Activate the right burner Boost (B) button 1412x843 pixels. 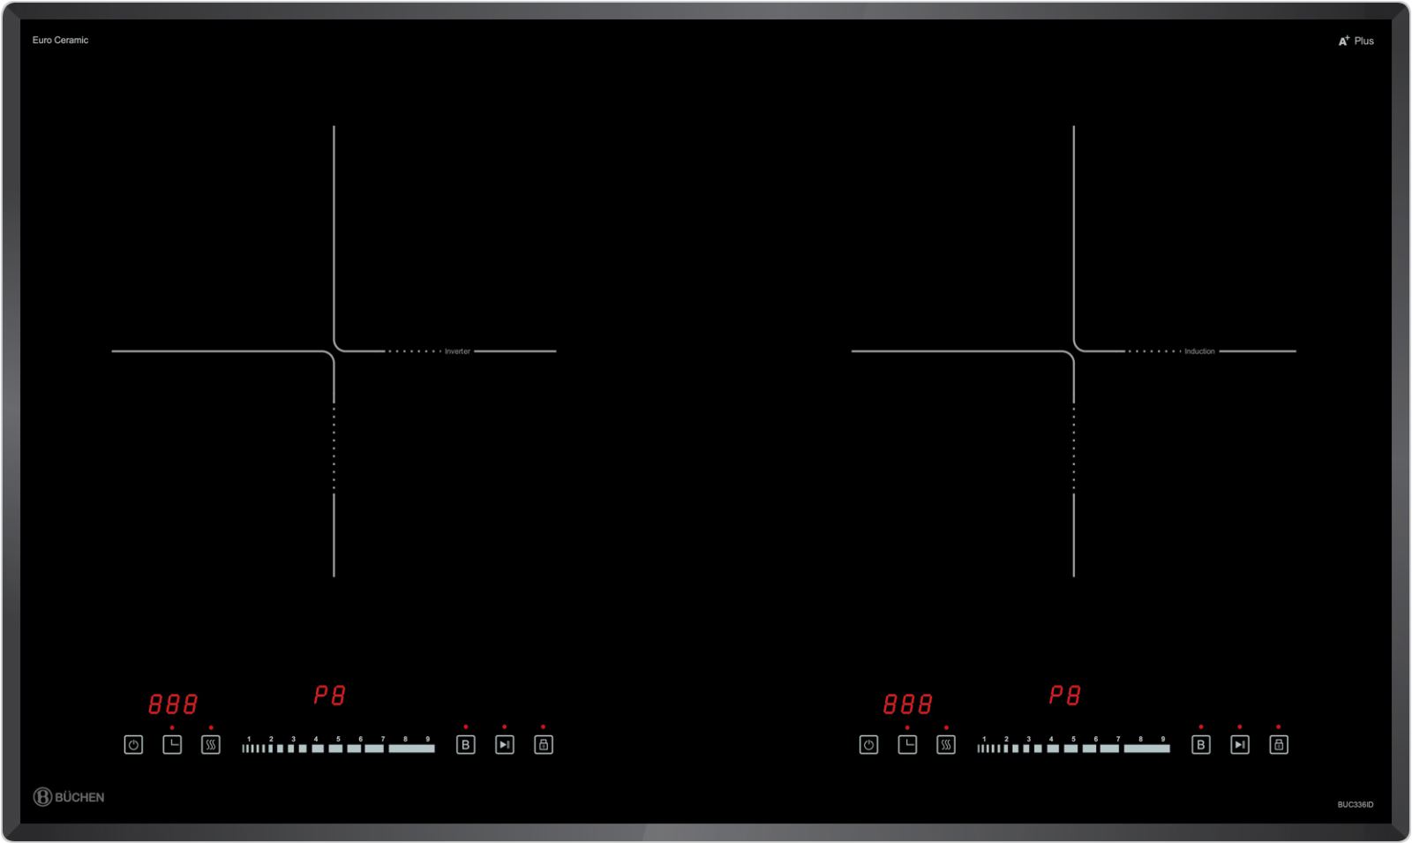(1200, 745)
